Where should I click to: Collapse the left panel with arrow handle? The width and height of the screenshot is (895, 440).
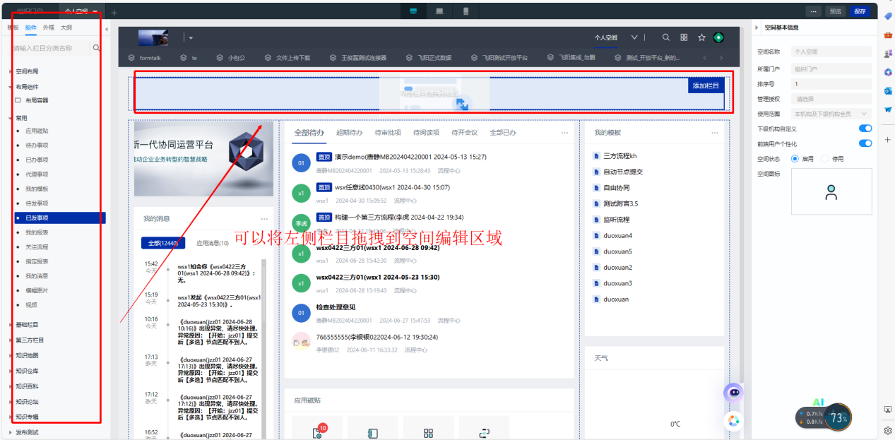pyautogui.click(x=106, y=29)
